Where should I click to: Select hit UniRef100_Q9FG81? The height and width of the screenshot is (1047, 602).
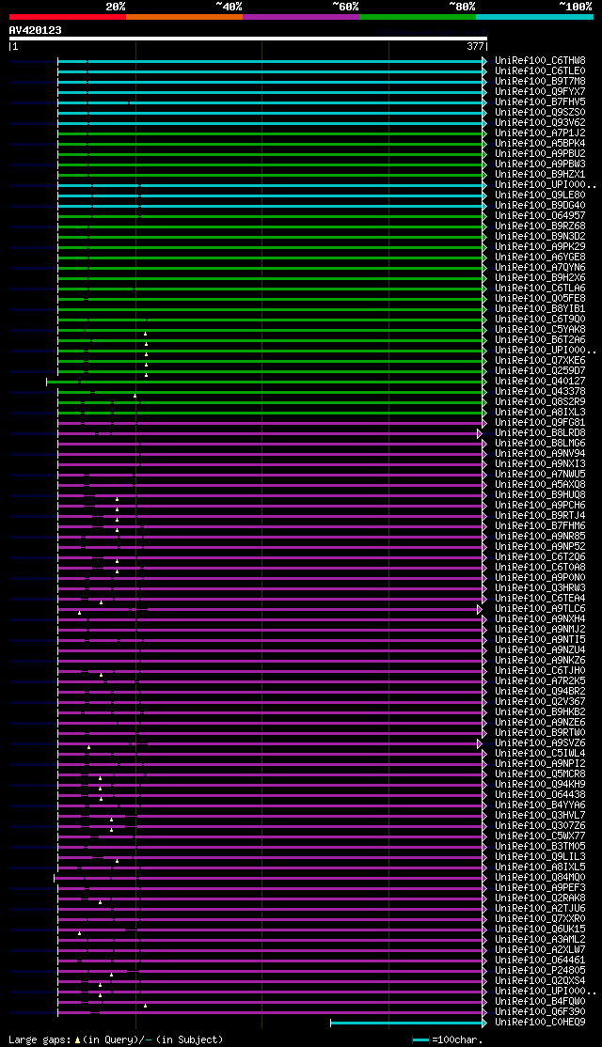tap(541, 423)
